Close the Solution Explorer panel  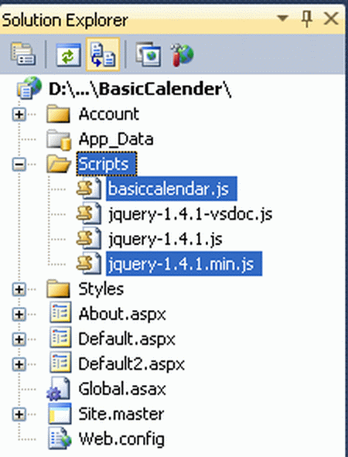click(331, 19)
